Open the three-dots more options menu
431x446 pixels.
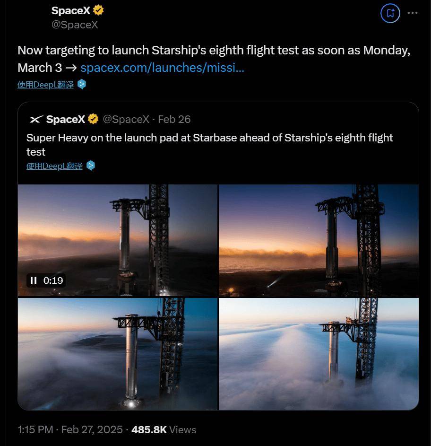[x=413, y=13]
